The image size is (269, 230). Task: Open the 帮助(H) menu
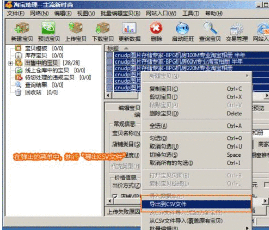coord(214,13)
